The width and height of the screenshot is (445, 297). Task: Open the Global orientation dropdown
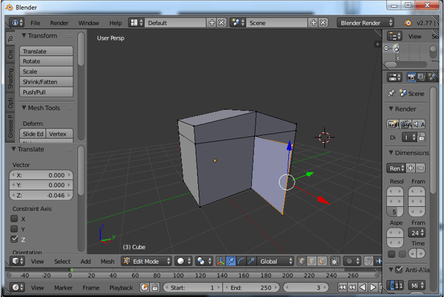(x=275, y=261)
